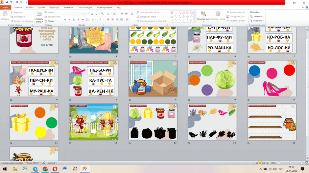Click scroll-down arrow of slide sorter scrollbar
The image size is (309, 173).
[x=307, y=159]
